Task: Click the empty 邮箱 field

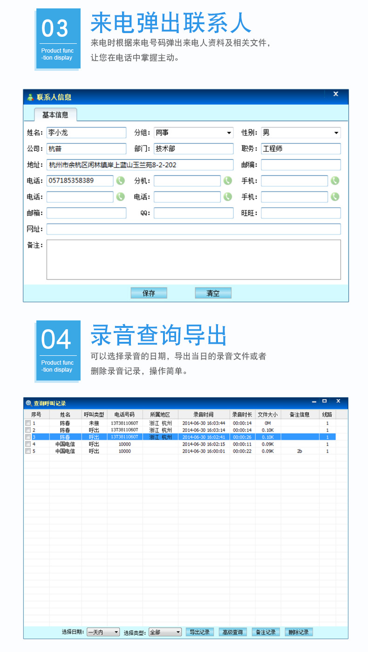Action: click(86, 213)
